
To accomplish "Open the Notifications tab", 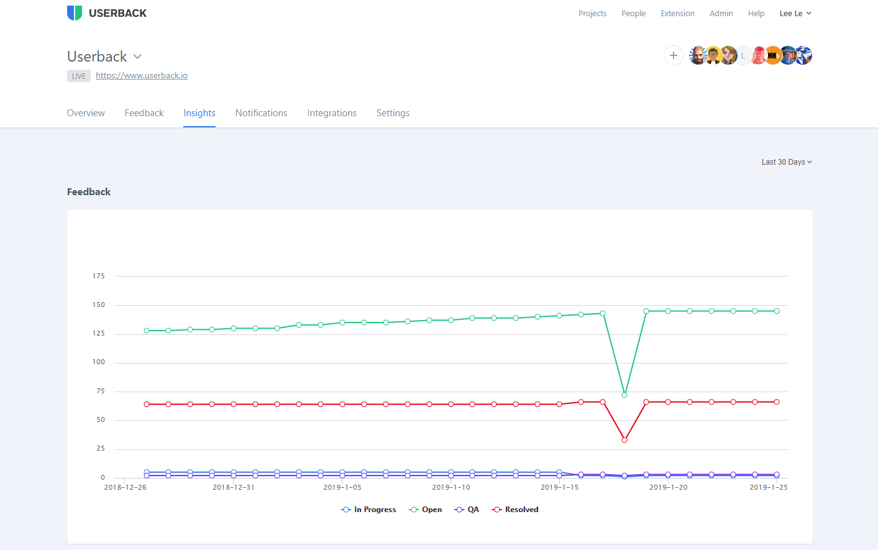I will tap(261, 113).
